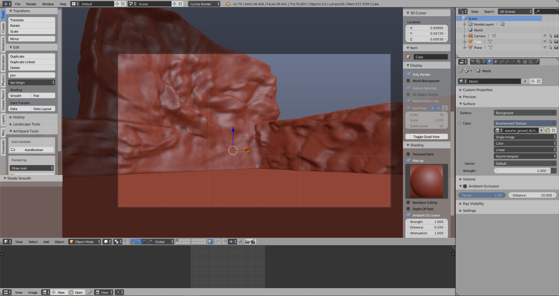Open the Global orientation dropdown

[x=163, y=242]
